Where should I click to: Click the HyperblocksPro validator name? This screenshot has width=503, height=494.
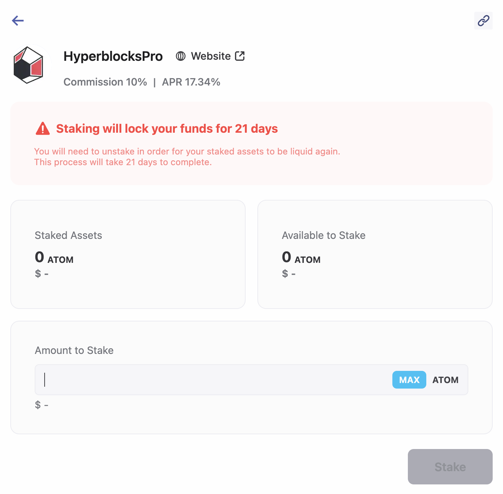113,56
